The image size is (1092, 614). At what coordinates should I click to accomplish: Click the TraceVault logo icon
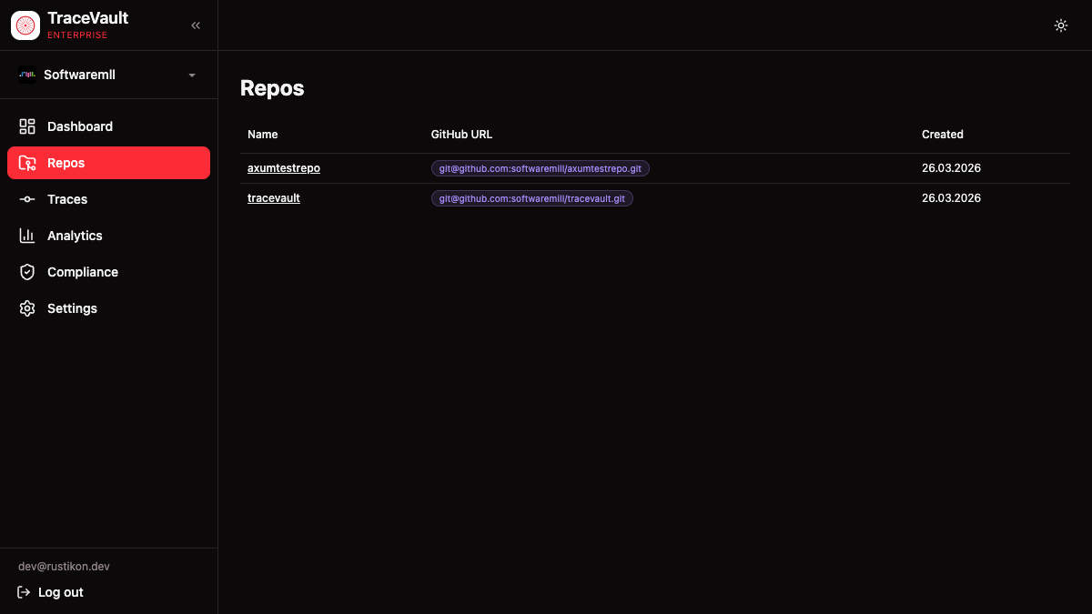click(24, 25)
